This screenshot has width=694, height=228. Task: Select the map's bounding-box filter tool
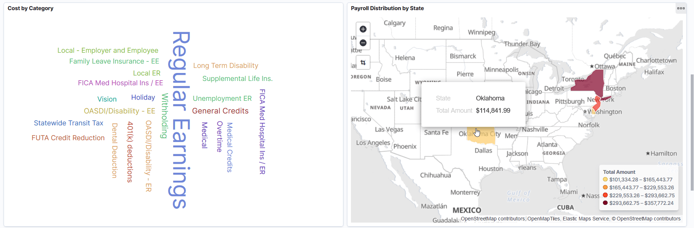coord(363,62)
